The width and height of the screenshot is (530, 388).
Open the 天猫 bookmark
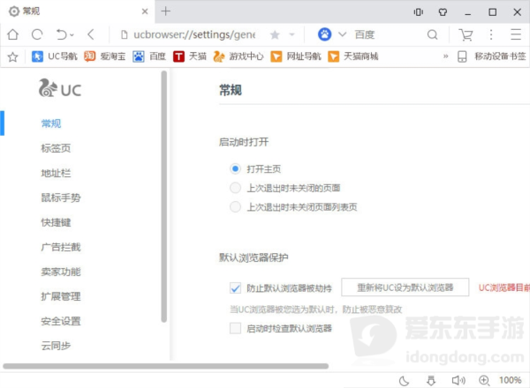pos(190,56)
